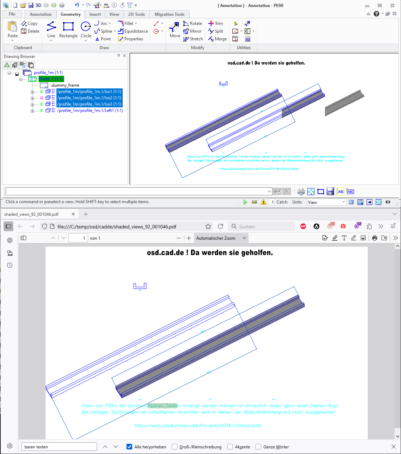The height and width of the screenshot is (454, 401).
Task: Open geometry Properties in Draw group
Action: (130, 39)
